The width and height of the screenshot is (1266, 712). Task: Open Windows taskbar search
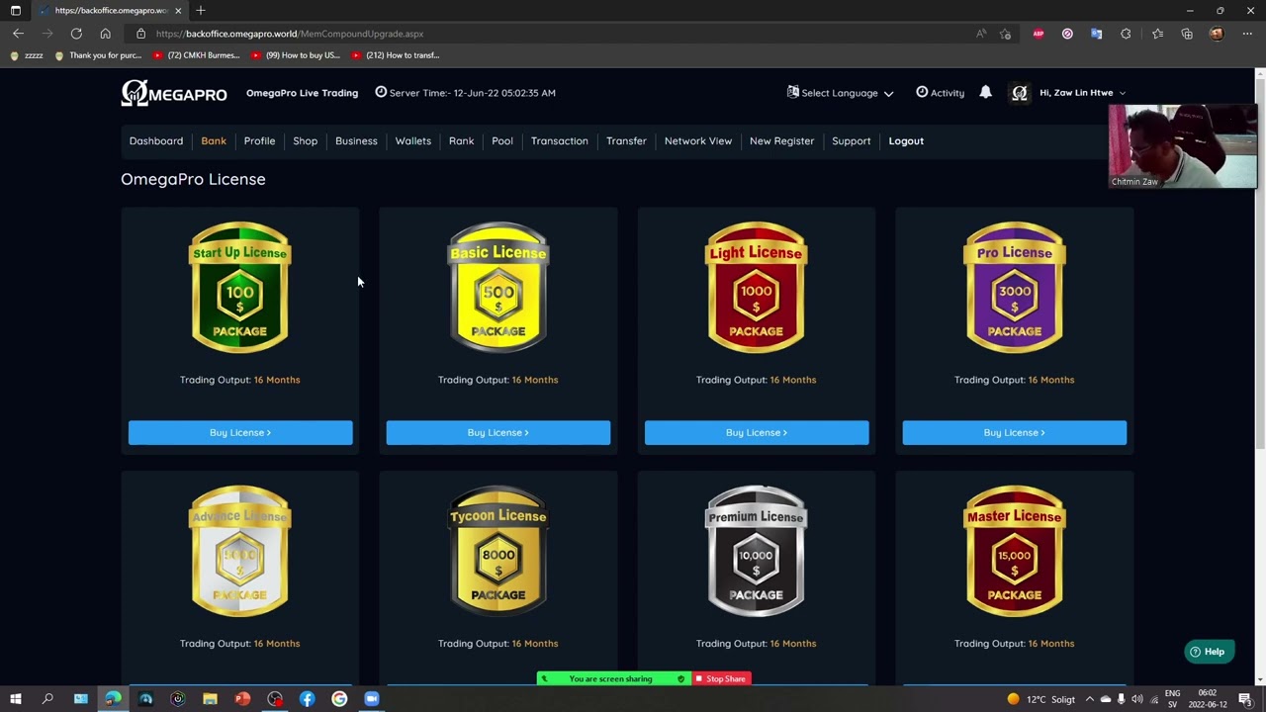pyautogui.click(x=47, y=699)
